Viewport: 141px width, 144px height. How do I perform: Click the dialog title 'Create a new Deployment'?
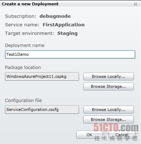click(30, 4)
